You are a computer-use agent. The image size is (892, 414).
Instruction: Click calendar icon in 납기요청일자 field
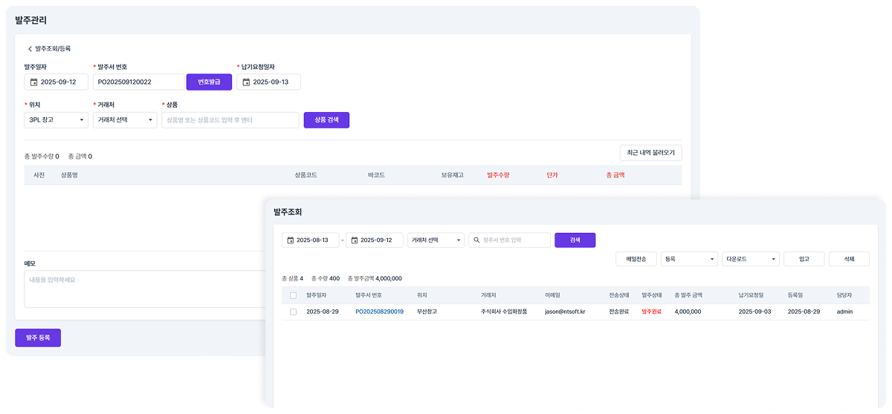pos(246,82)
